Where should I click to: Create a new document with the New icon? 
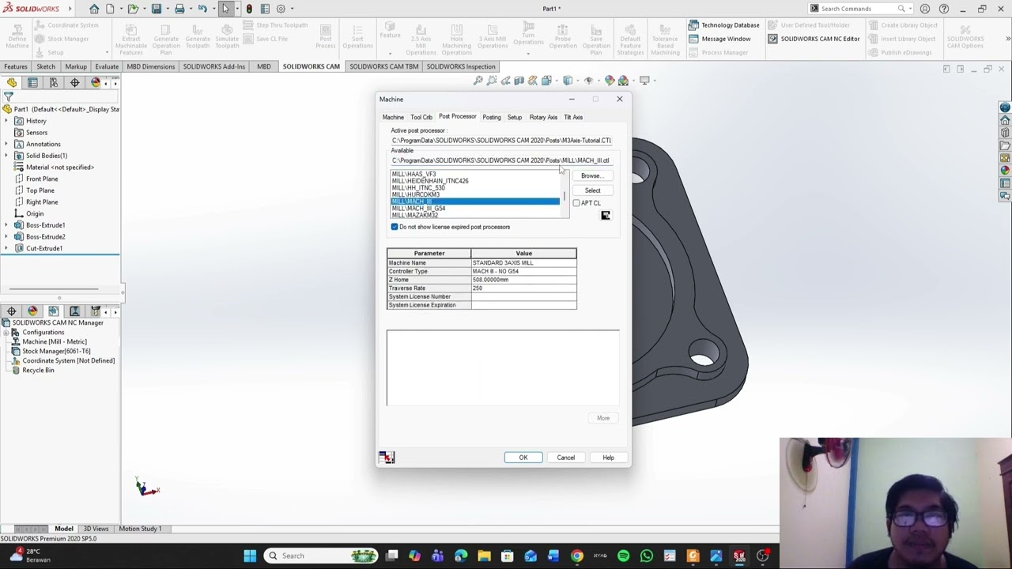(111, 9)
